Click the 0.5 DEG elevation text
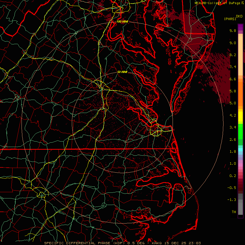 (x=137, y=243)
